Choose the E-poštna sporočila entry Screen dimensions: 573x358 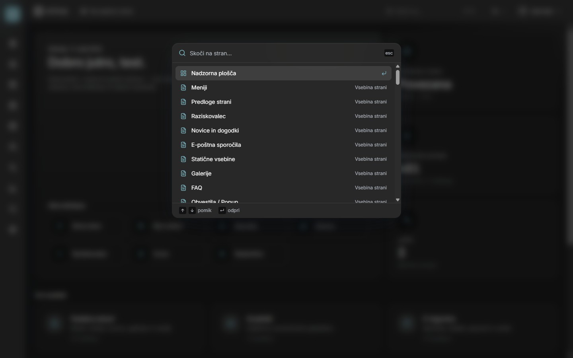click(283, 145)
